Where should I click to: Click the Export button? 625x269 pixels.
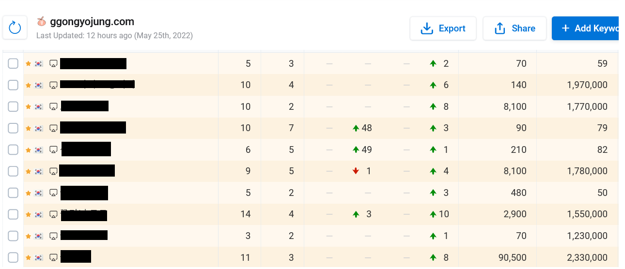tap(443, 29)
